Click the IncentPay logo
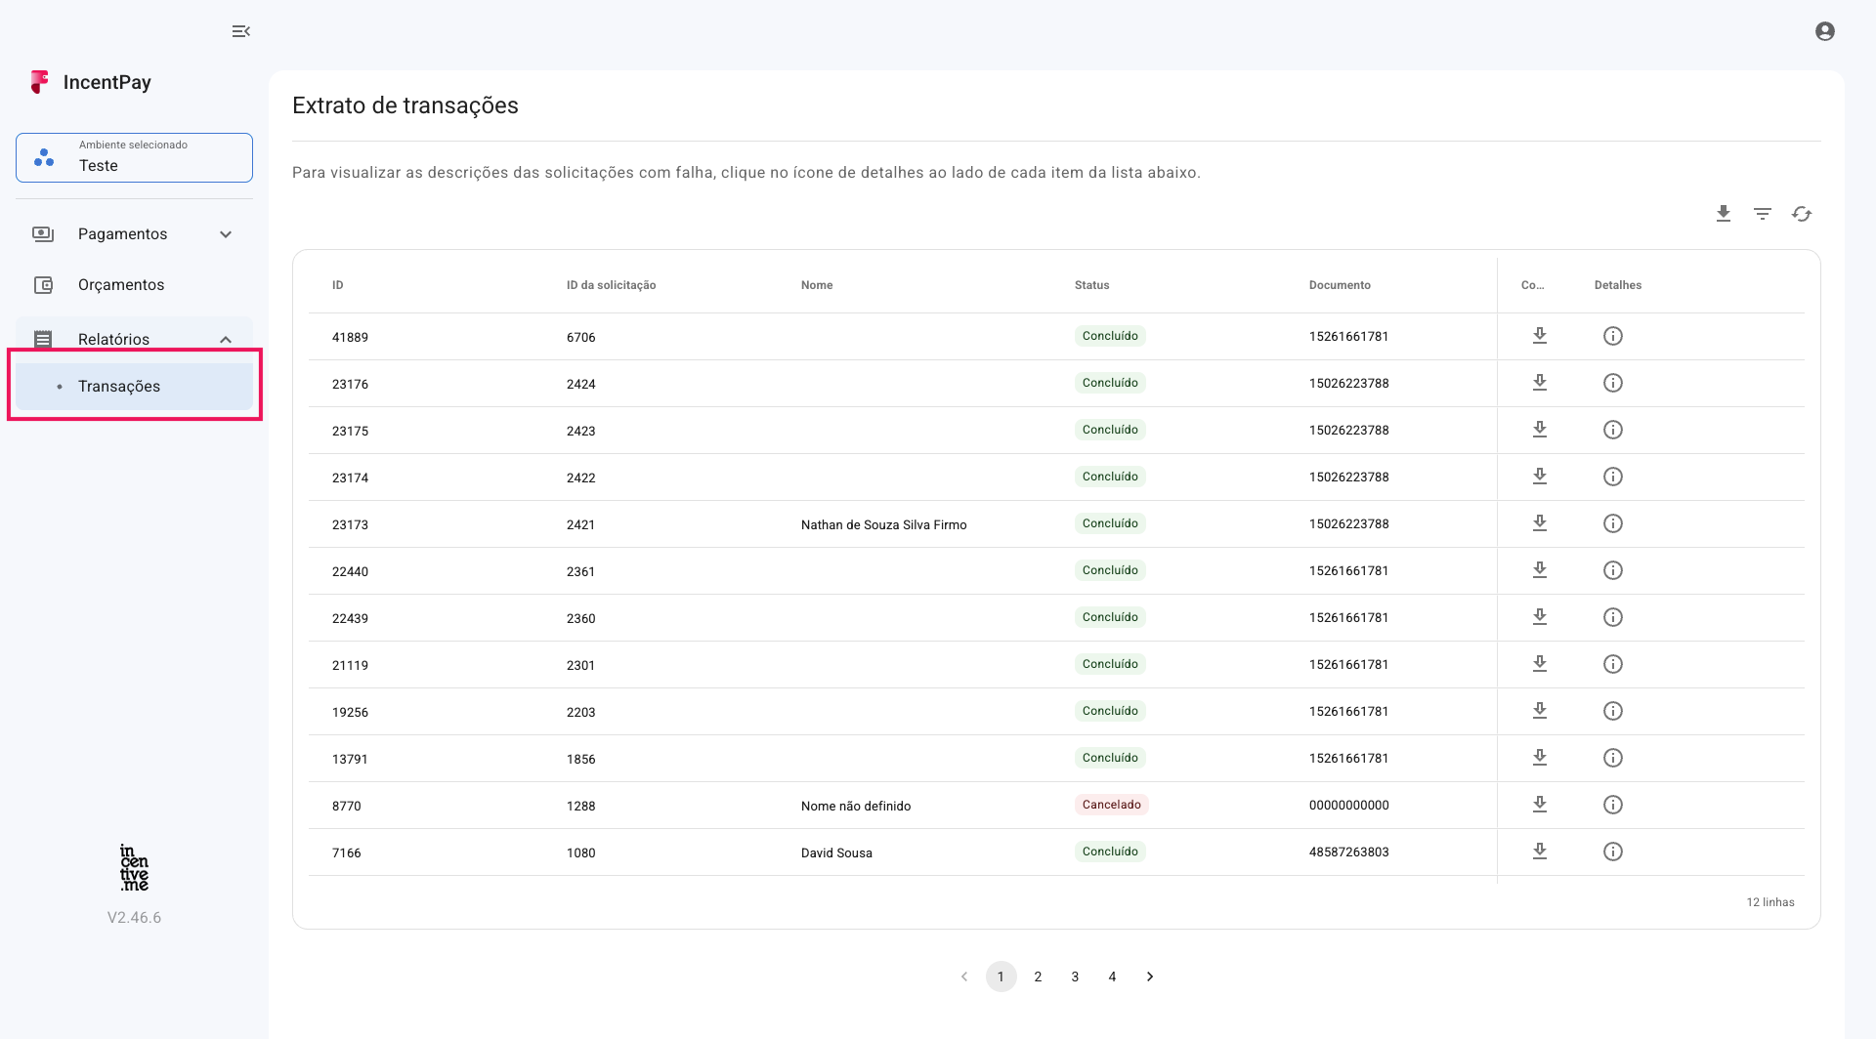The width and height of the screenshot is (1876, 1039). 91,82
